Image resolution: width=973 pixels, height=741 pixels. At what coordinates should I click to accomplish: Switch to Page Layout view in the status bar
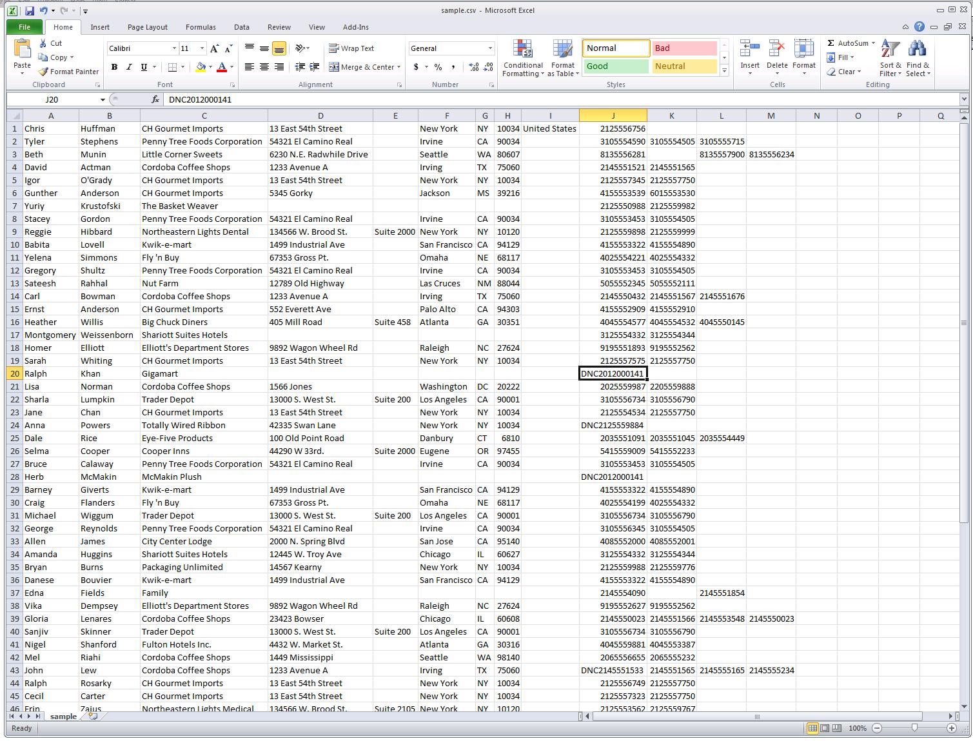pyautogui.click(x=825, y=728)
